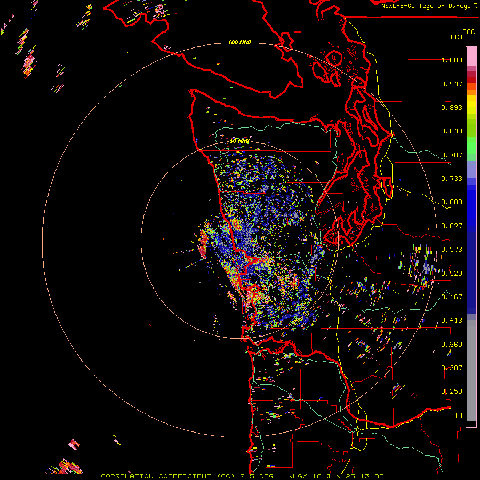Screen dimensions: 480x480
Task: Pick the orange band of the color bar
Action: pyautogui.click(x=471, y=92)
